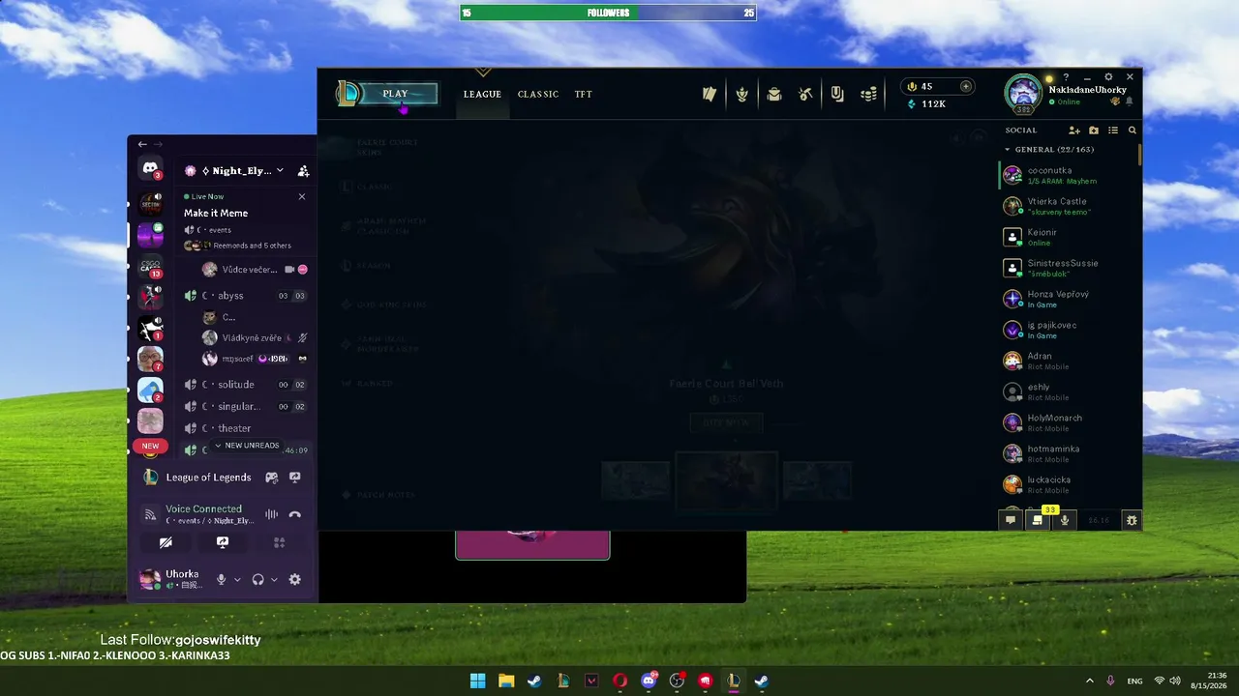Join the theater voice channel
Image resolution: width=1239 pixels, height=696 pixels.
246,428
